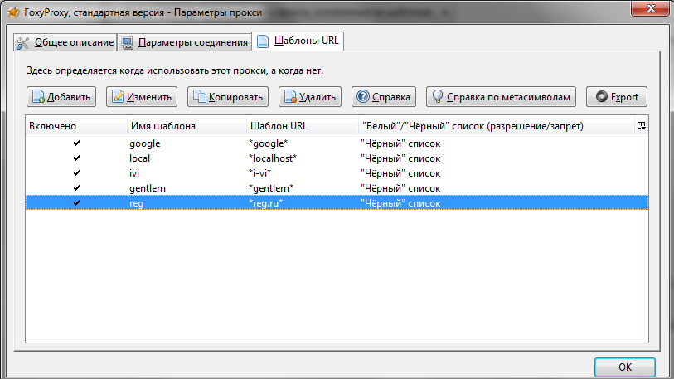
Task: Select the reg pattern name
Action: point(136,203)
